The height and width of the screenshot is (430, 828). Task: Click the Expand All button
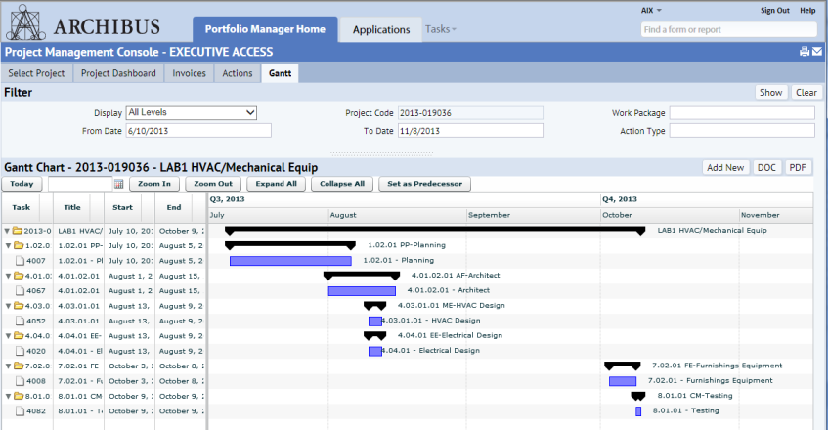pos(277,184)
